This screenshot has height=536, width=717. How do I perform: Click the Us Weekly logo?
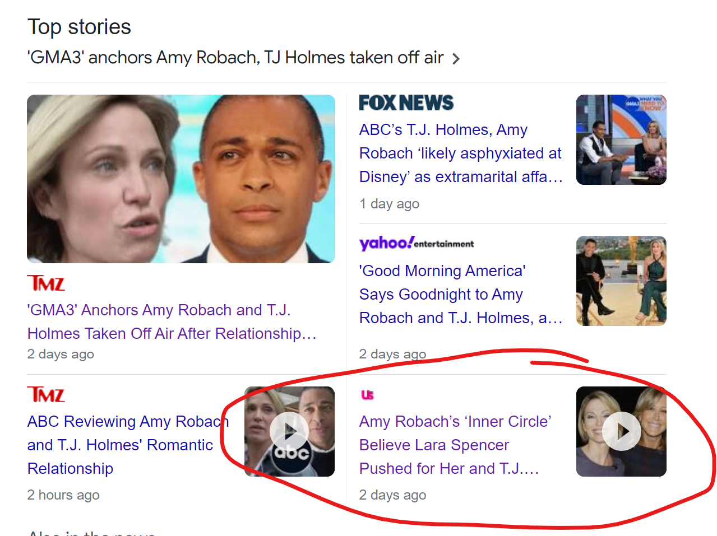pos(367,395)
